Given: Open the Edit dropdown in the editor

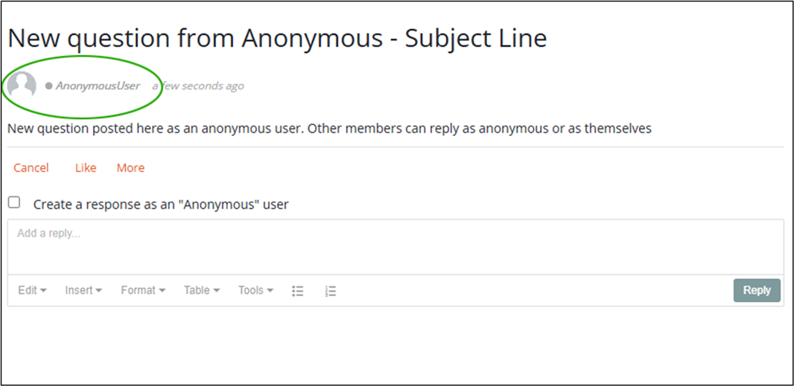Looking at the screenshot, I should tap(33, 290).
